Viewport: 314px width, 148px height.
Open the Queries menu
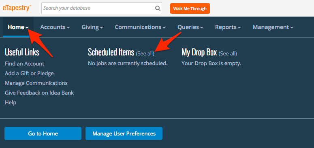click(x=190, y=27)
